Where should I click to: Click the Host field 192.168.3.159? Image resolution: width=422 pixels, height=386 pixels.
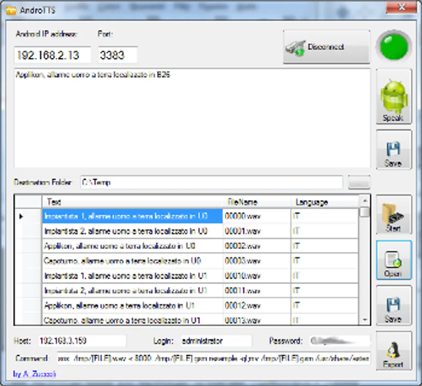coord(82,341)
